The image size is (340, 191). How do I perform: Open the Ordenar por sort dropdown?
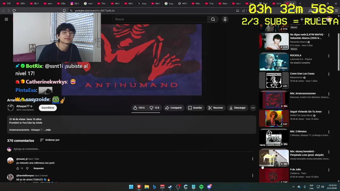(x=50, y=140)
